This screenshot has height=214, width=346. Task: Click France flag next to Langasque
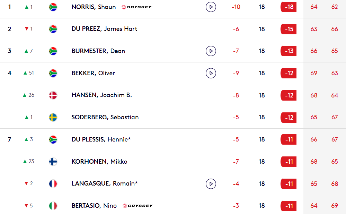coord(53,184)
